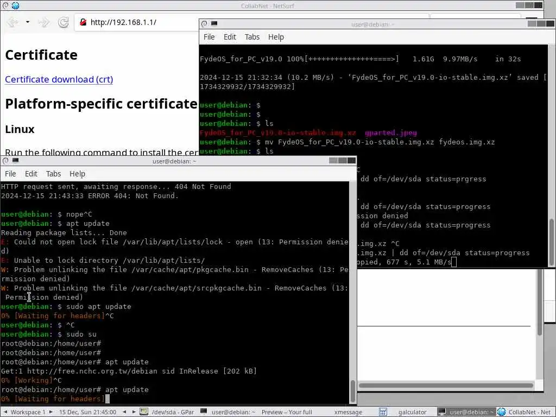This screenshot has height=417, width=556.
Task: Switch to Preview – Your full taskbar entry
Action: 287,412
